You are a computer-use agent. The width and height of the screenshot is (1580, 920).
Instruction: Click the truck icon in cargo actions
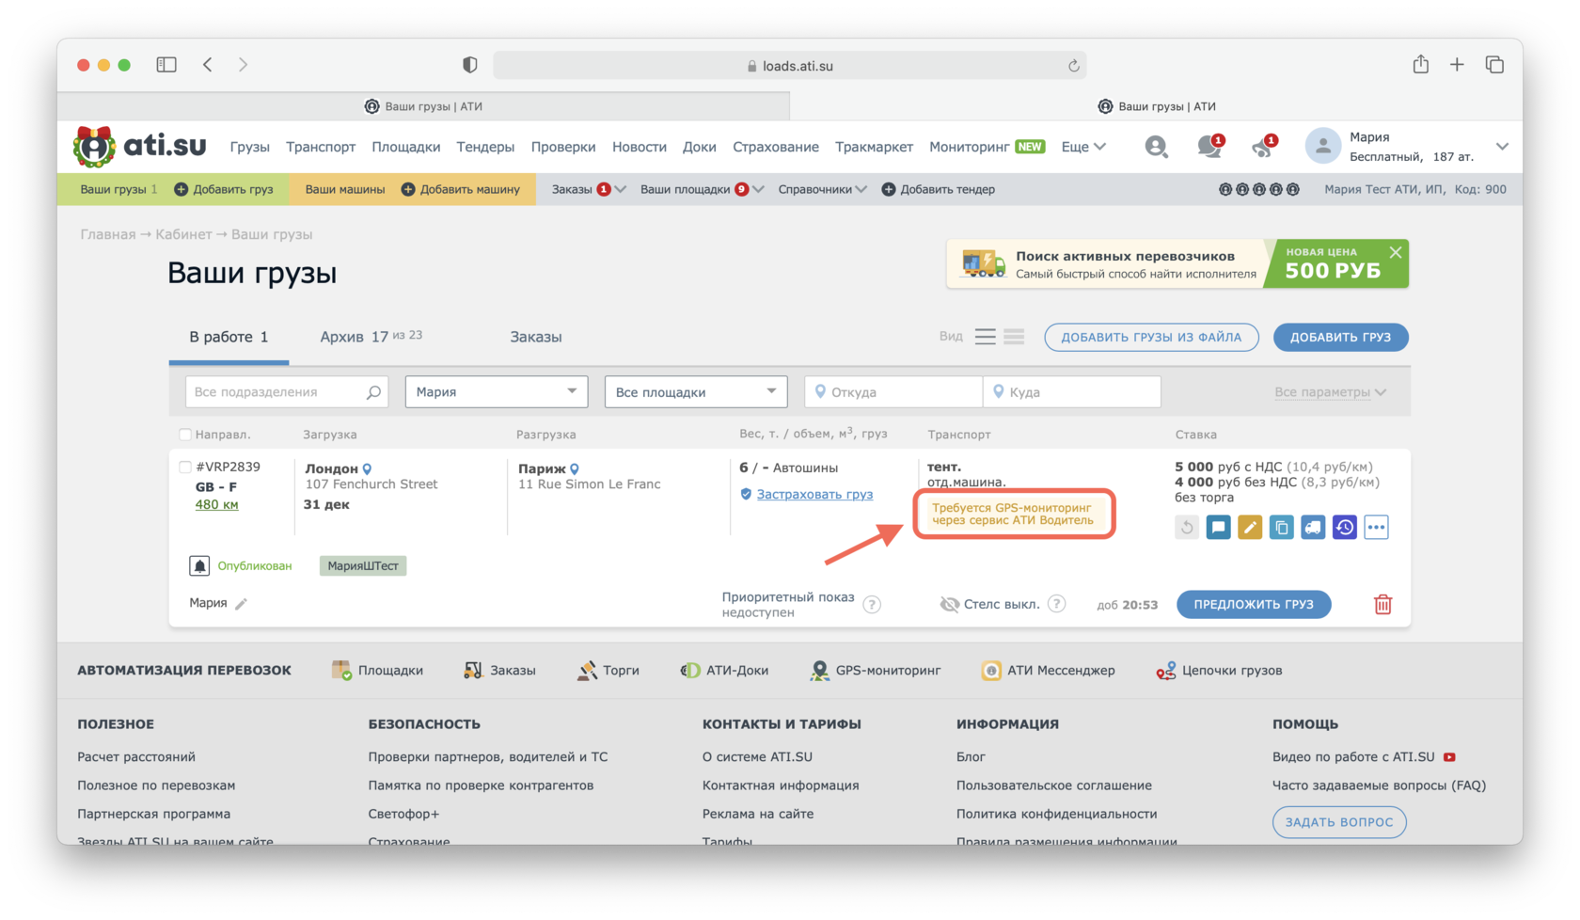click(1313, 528)
